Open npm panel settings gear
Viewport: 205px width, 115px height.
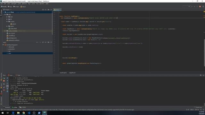tap(48, 42)
